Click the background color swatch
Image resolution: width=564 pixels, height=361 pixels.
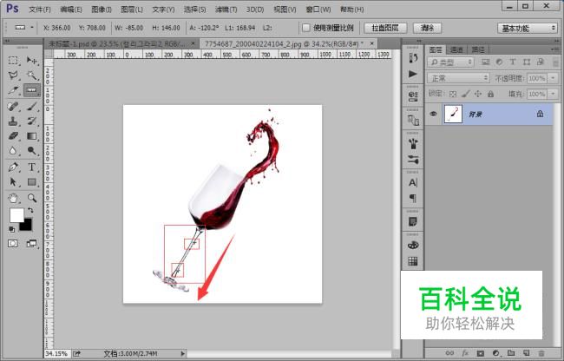point(28,226)
